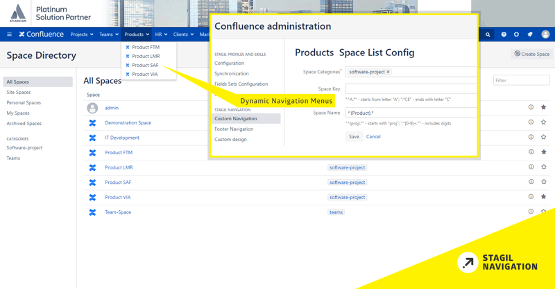Open Fields Sets Configuration section

[x=241, y=84]
